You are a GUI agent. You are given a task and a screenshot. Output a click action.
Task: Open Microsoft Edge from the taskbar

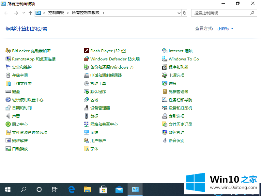pyautogui.click(x=71, y=189)
